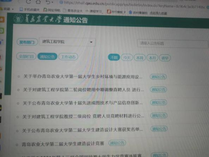Select the 全部栏目 category filter
Image resolution: width=209 pixels, height=157 pixels.
[x=26, y=56]
